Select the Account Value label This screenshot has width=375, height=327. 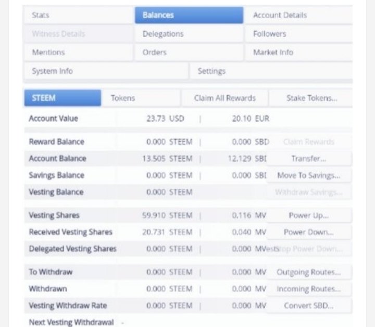click(x=53, y=118)
